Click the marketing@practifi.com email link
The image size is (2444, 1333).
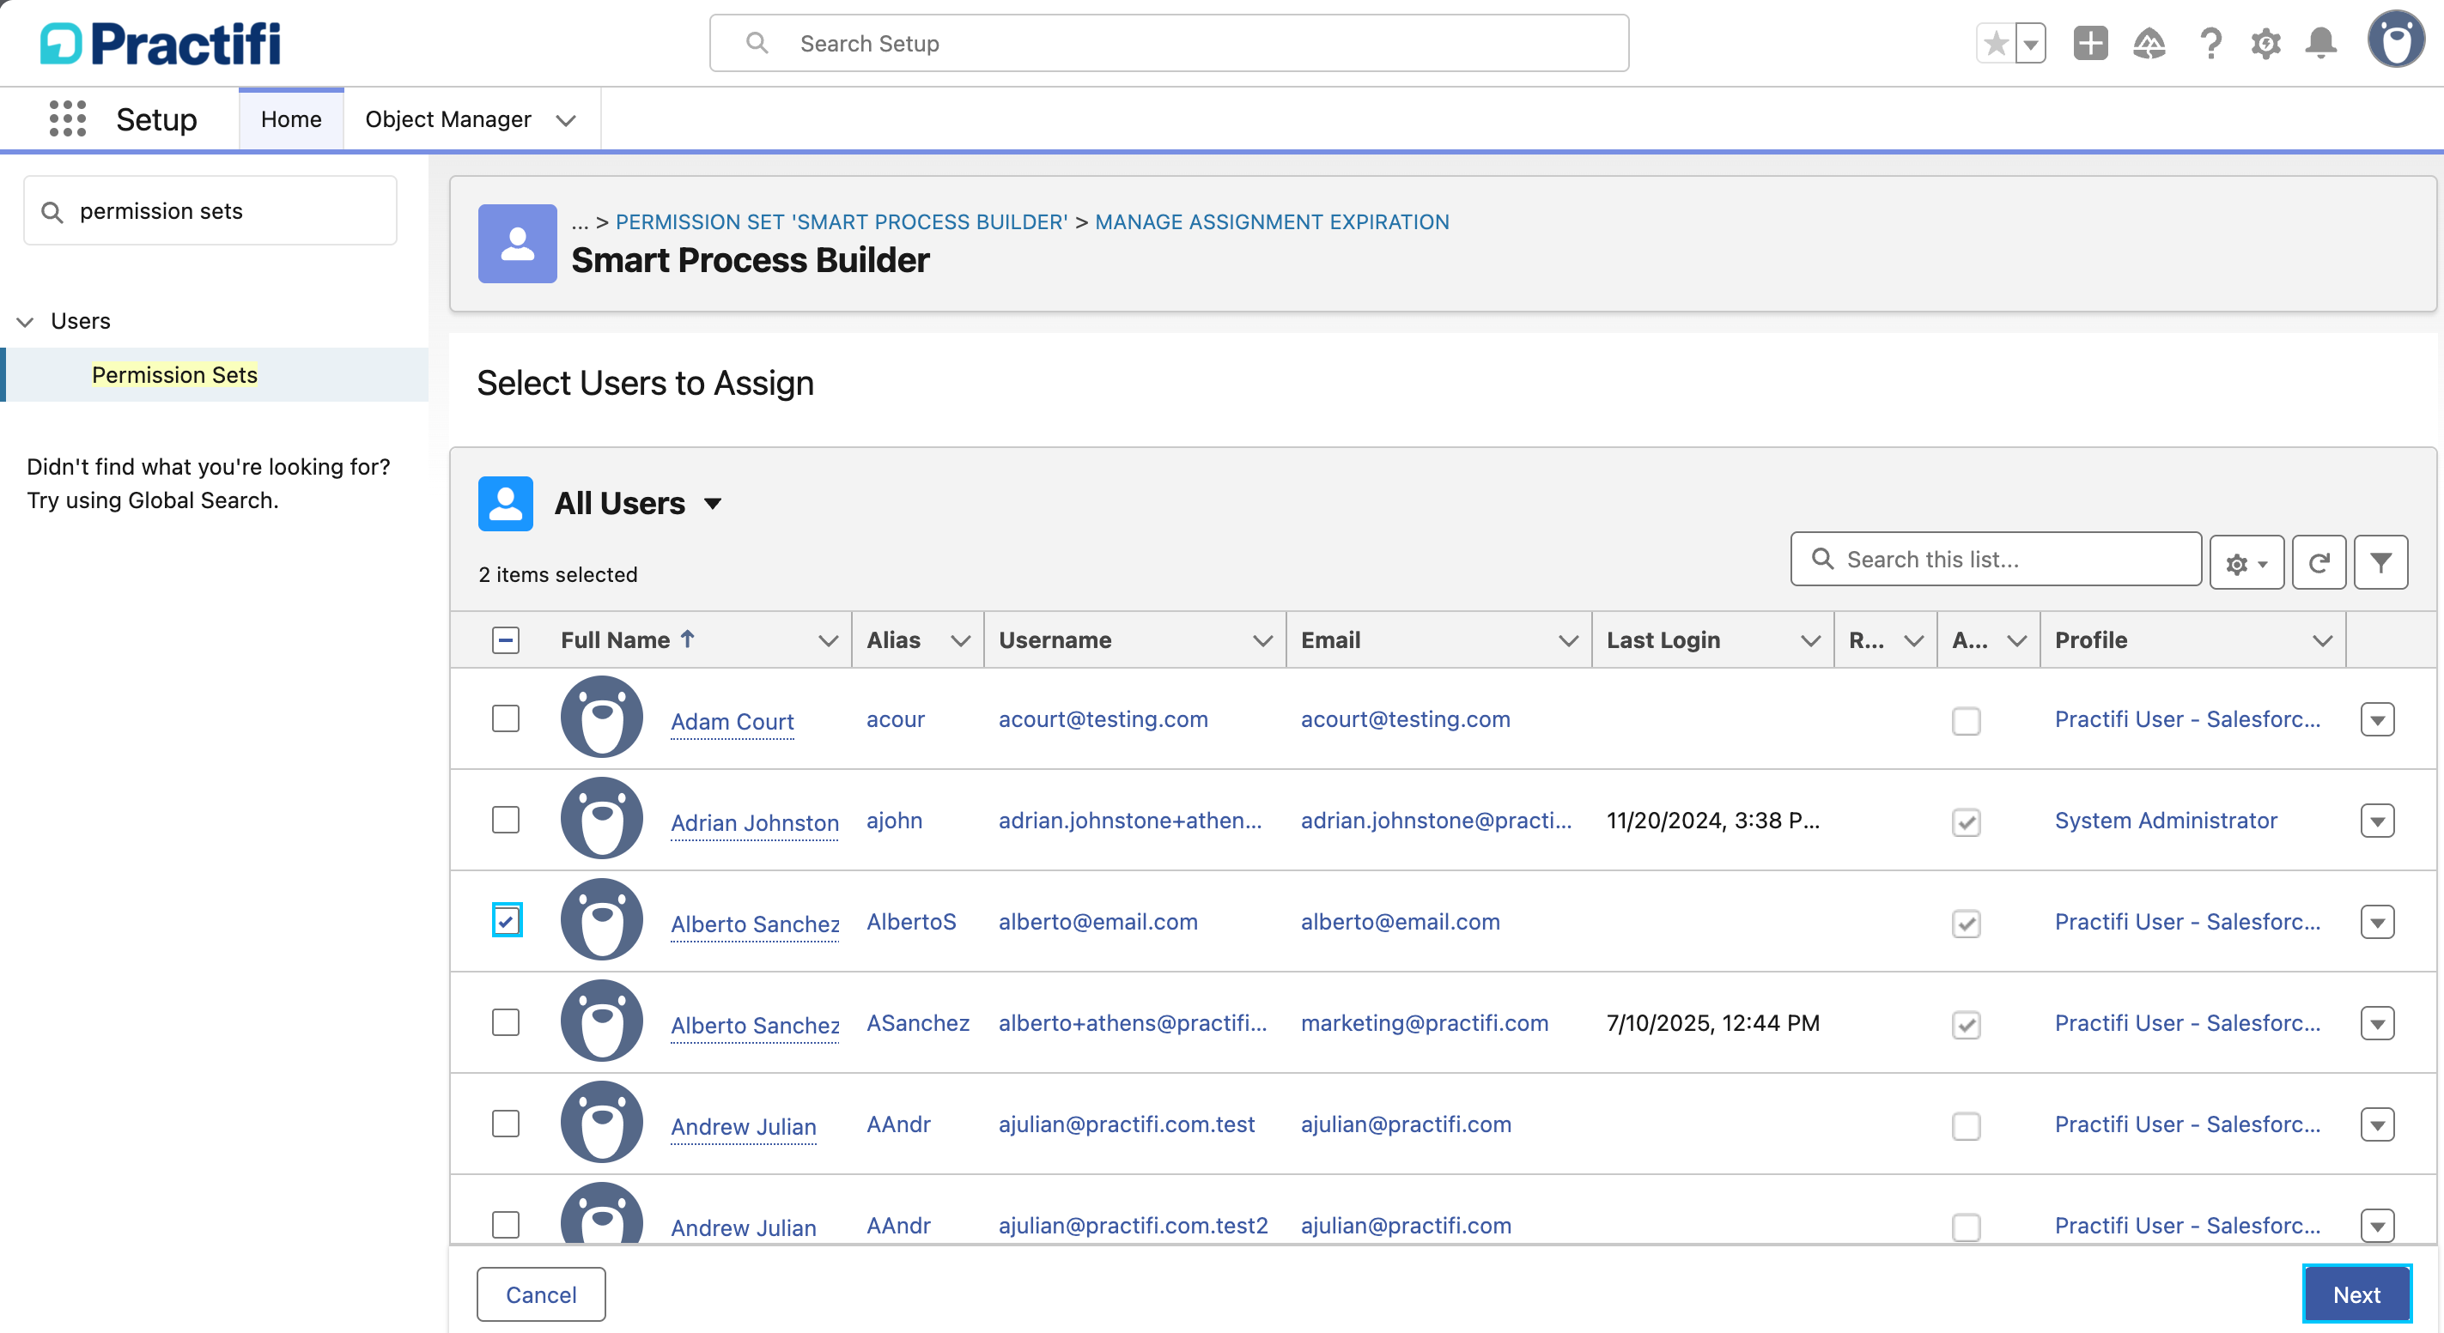[x=1424, y=1023]
